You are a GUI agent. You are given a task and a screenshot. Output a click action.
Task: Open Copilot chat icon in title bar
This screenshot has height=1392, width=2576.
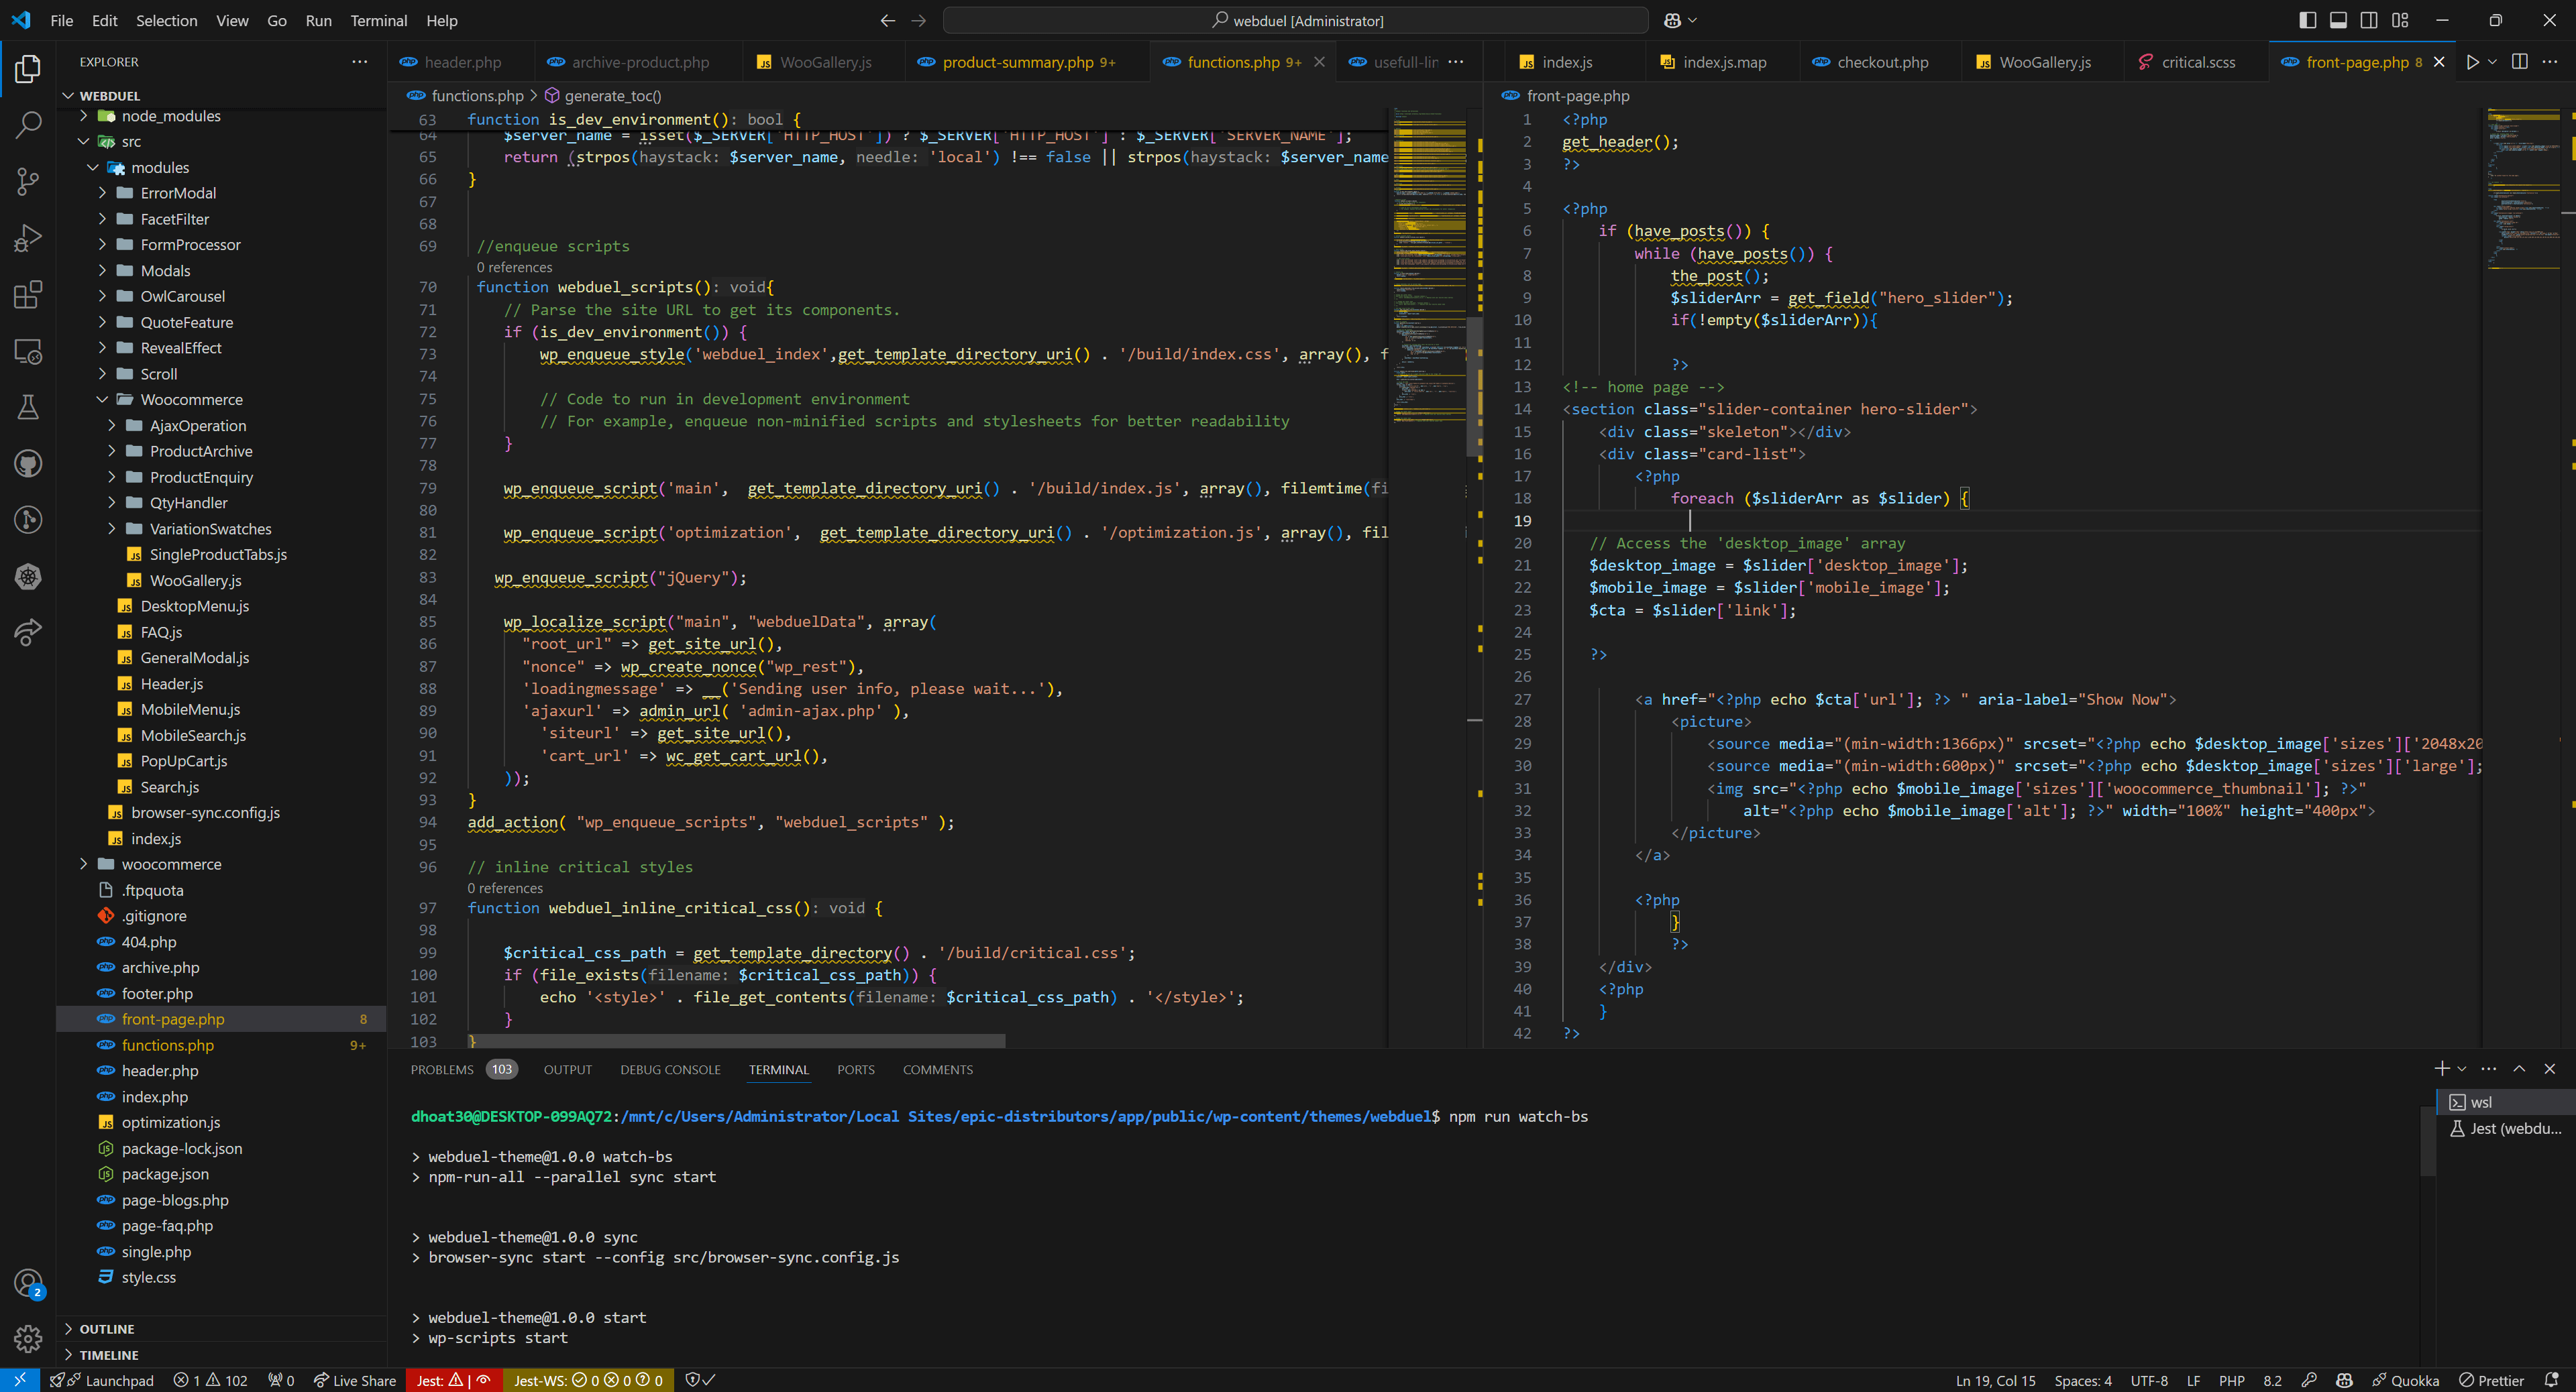(x=1673, y=20)
